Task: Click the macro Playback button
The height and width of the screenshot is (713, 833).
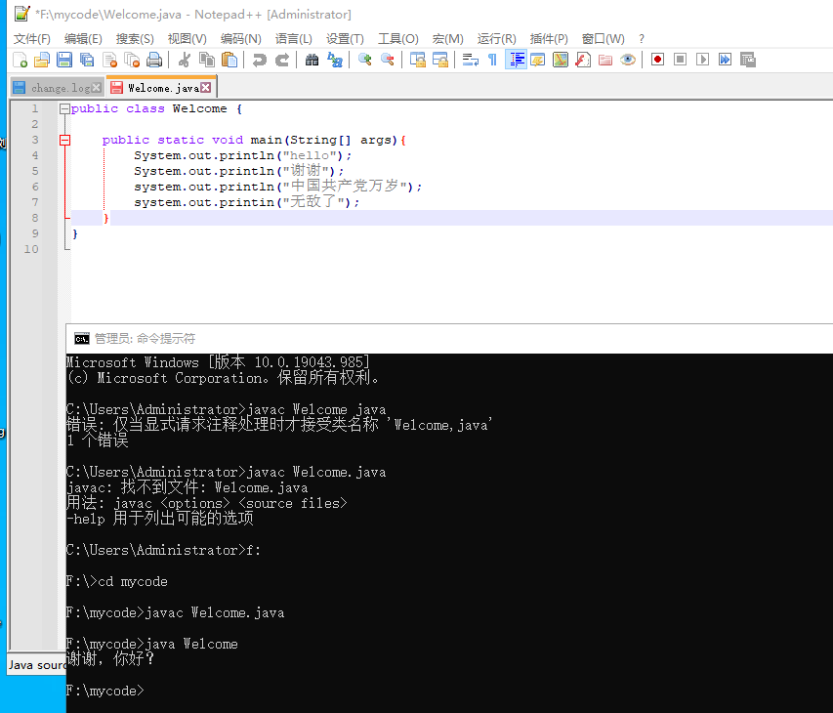Action: tap(702, 60)
